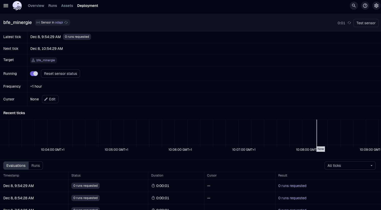This screenshot has height=210, width=381.
Task: Click the Next tick value Dec 8, 10:54:29 AM
Action: coord(47,49)
